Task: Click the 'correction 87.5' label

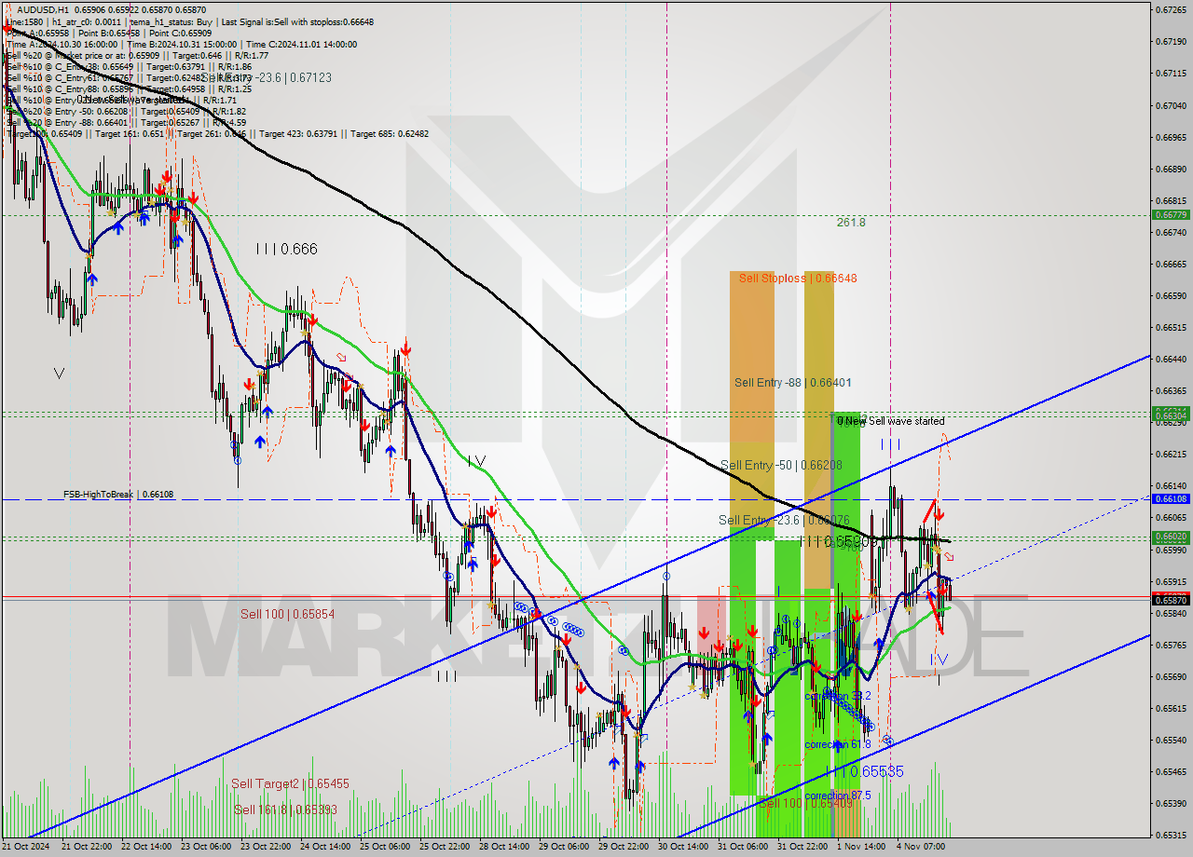Action: click(x=837, y=795)
